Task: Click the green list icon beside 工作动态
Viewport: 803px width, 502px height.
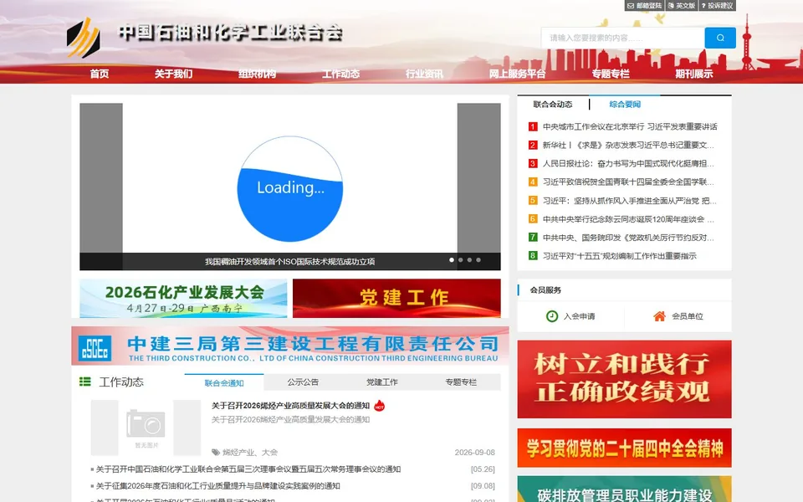Action: coord(85,382)
